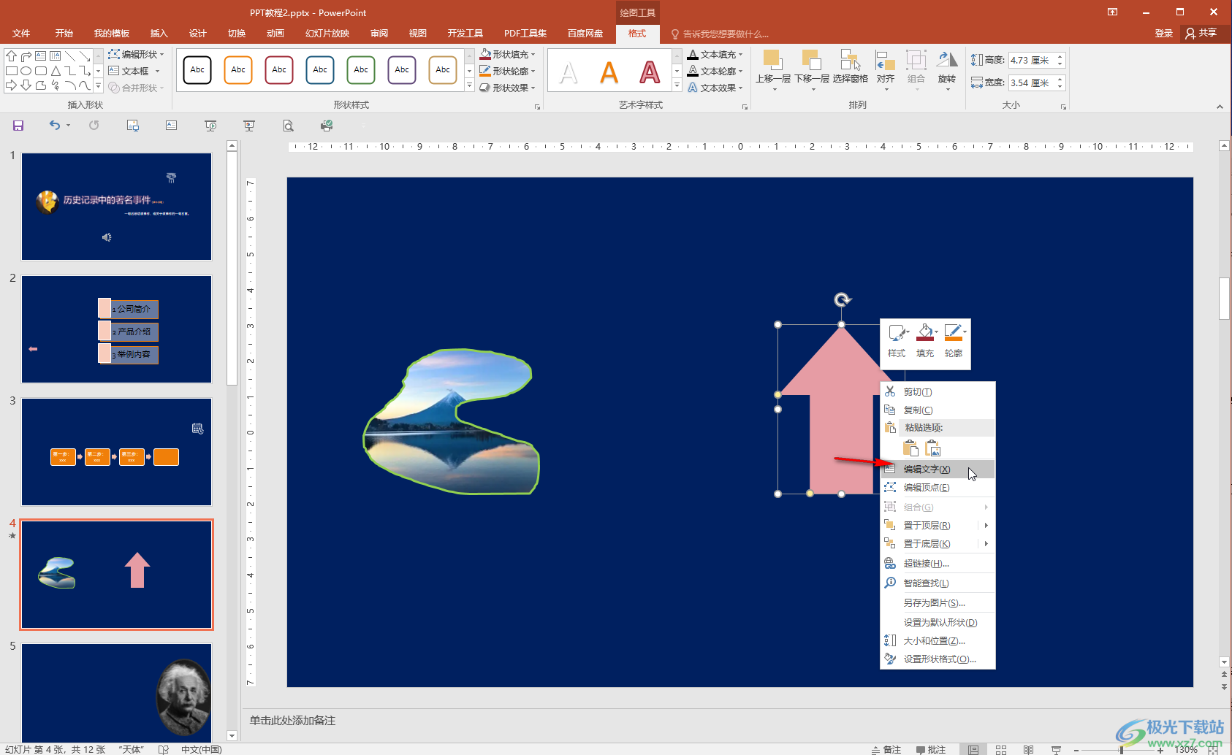Select the text box shape in shapes gallery
This screenshot has height=755, width=1232.
tap(41, 56)
